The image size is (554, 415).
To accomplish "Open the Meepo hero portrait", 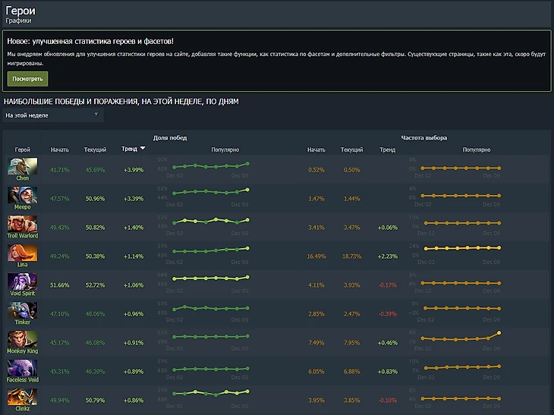I will point(23,195).
